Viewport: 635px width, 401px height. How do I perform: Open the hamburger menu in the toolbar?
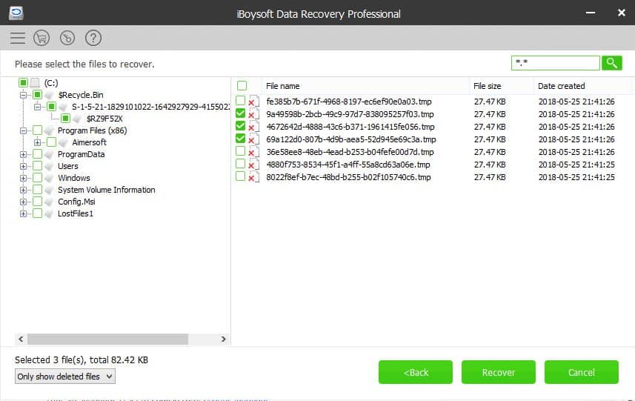[x=18, y=38]
